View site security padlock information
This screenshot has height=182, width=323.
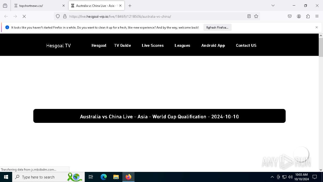tap(65, 16)
